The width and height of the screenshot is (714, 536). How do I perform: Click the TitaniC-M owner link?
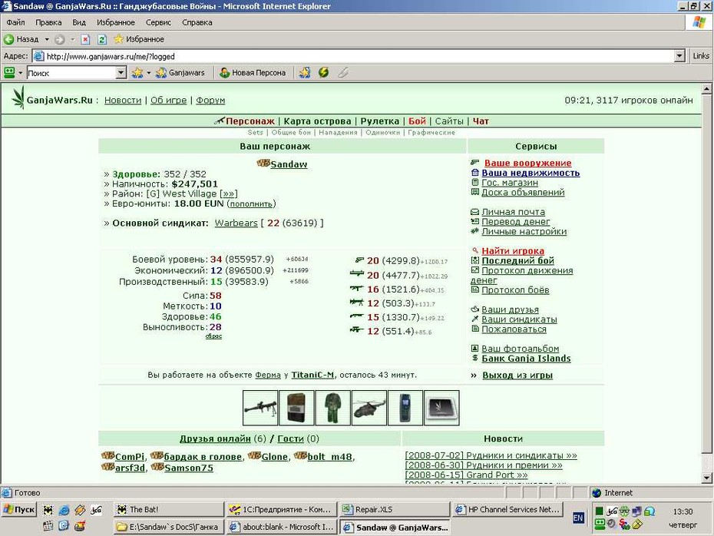point(312,375)
